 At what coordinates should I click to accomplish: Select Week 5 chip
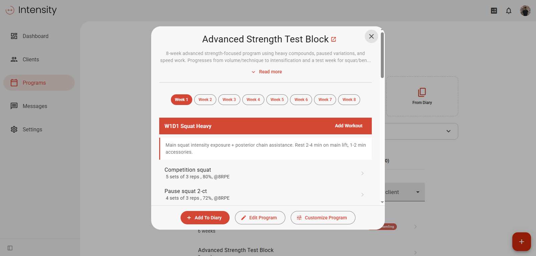[x=277, y=100]
